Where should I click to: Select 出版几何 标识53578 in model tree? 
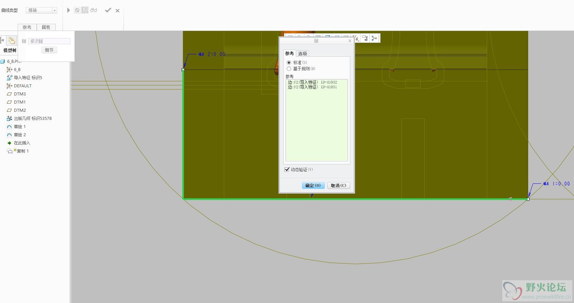coord(29,118)
